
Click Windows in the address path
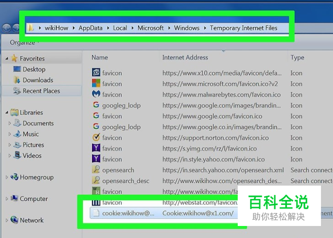[x=187, y=28]
